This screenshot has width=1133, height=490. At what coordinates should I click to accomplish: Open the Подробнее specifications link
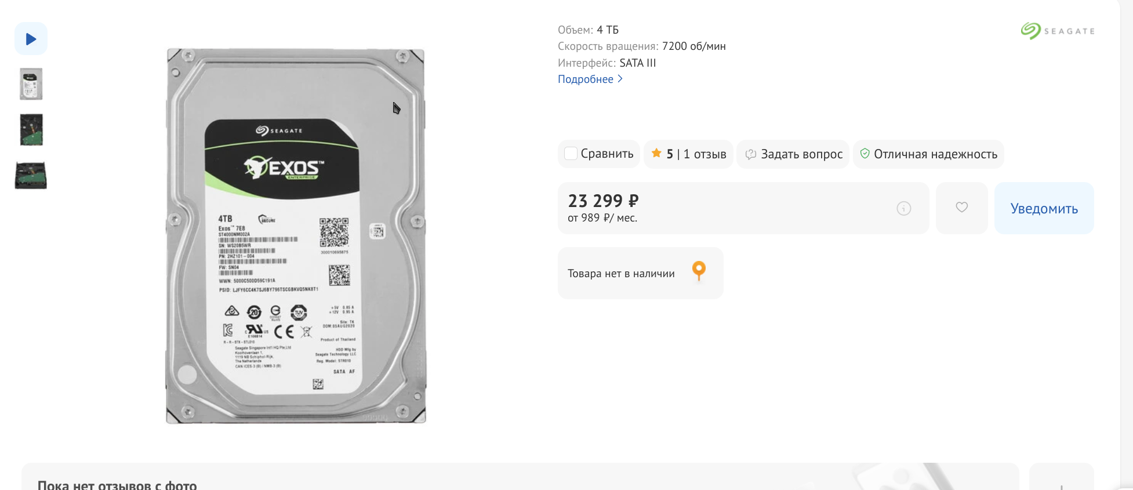[x=585, y=79]
